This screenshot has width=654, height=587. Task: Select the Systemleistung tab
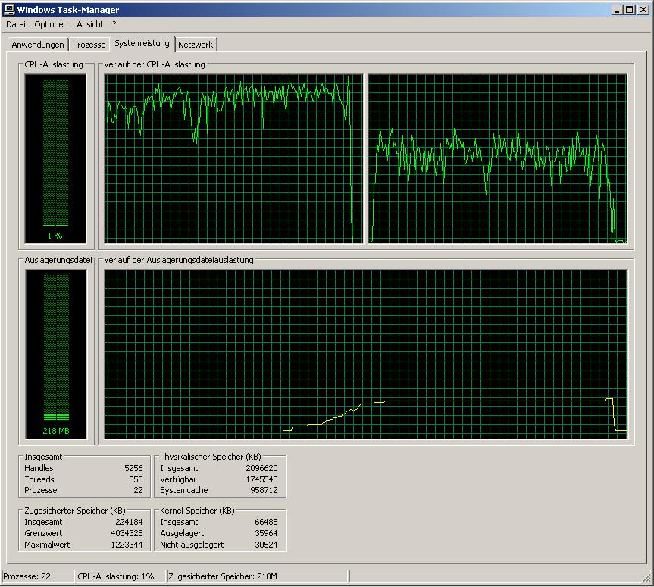(x=142, y=43)
